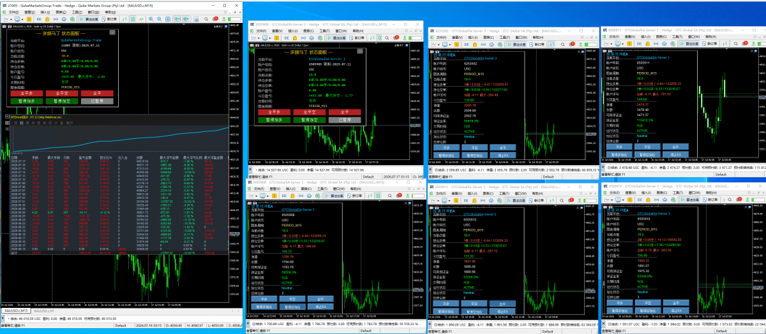Screen dimensions: 766x334
Task: Expand chart type dropdown arrow in 21005 toolbar
Action: (x=11, y=19)
